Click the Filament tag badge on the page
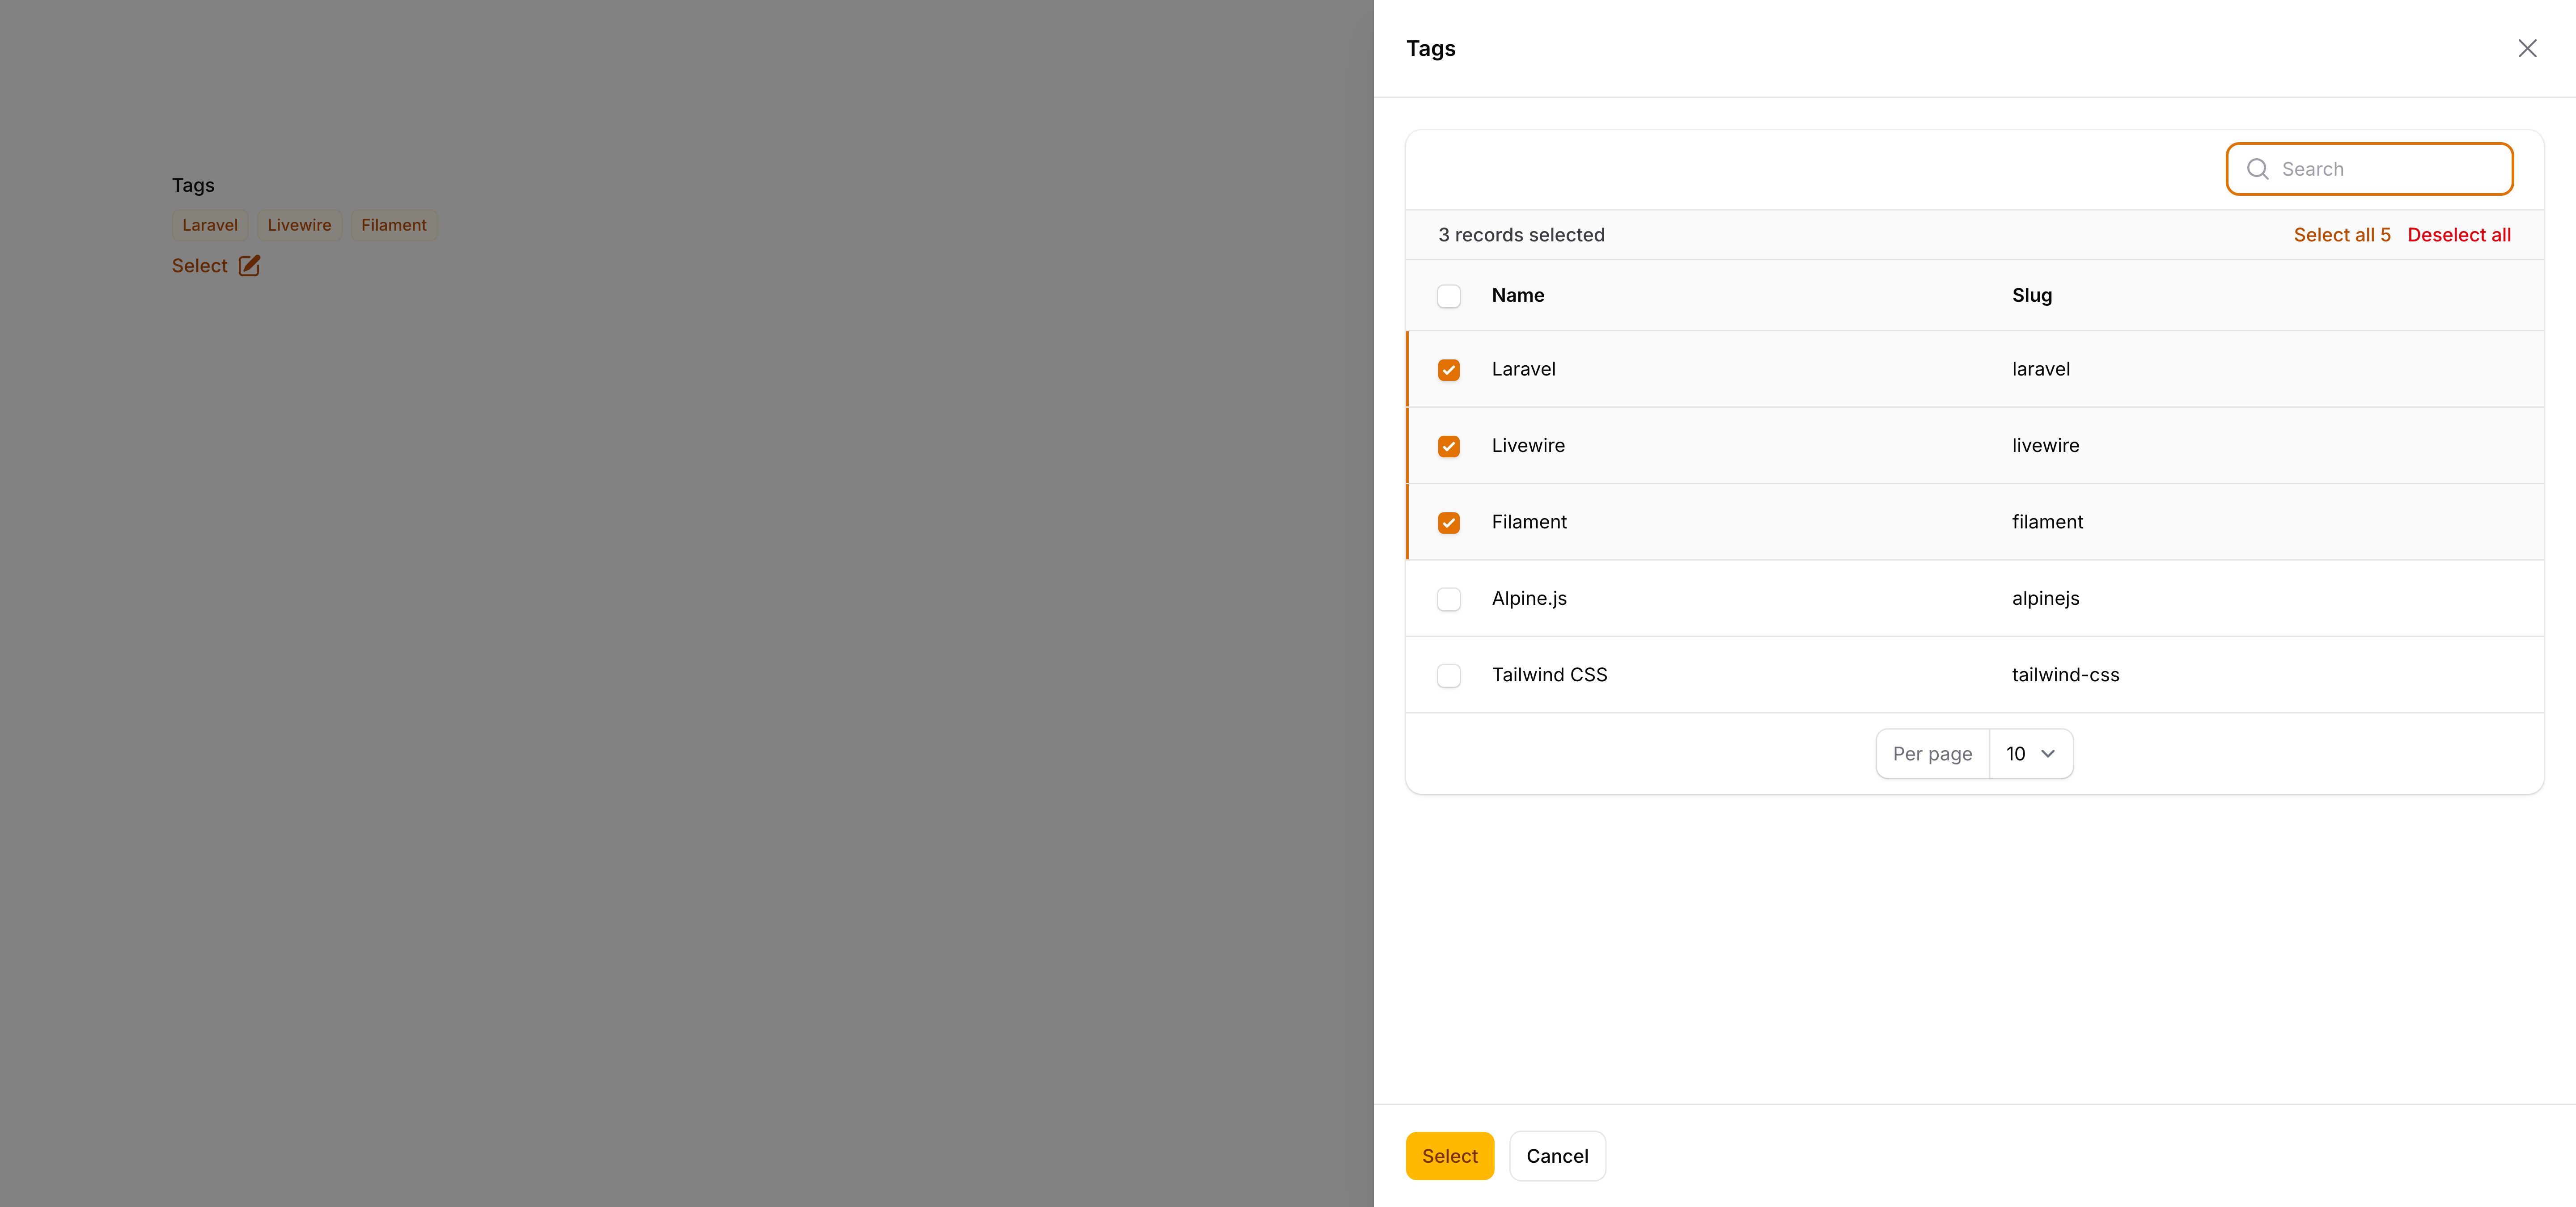Screen dimensions: 2576x1207 coord(393,225)
